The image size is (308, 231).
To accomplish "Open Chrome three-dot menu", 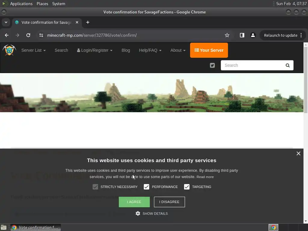I will point(301,35).
